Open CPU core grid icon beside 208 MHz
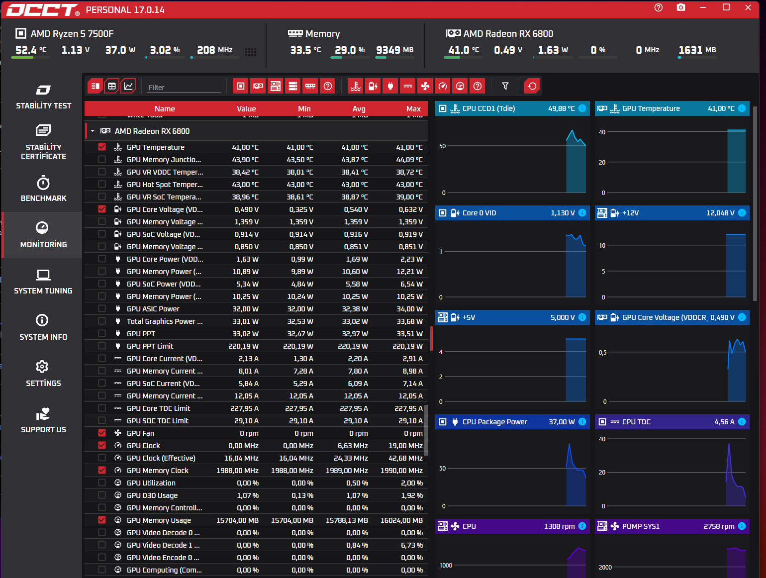Screen dimensions: 766x578 tap(251, 52)
